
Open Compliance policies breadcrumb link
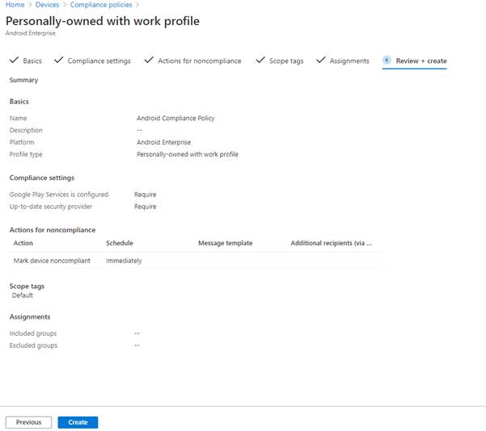106,5
